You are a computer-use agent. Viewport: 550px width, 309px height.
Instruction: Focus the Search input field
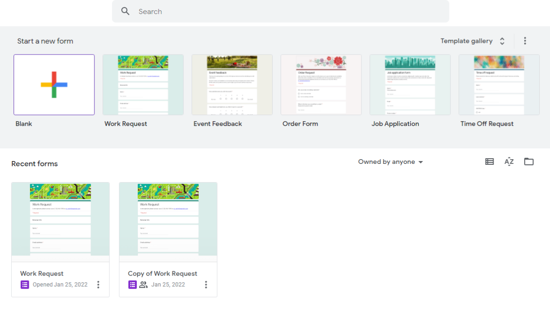(x=280, y=11)
